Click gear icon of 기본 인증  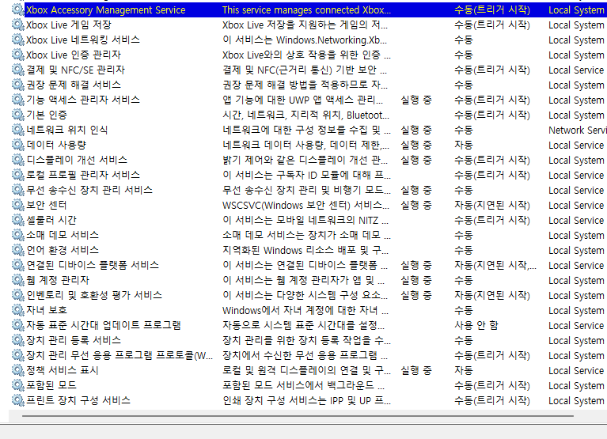(x=18, y=115)
